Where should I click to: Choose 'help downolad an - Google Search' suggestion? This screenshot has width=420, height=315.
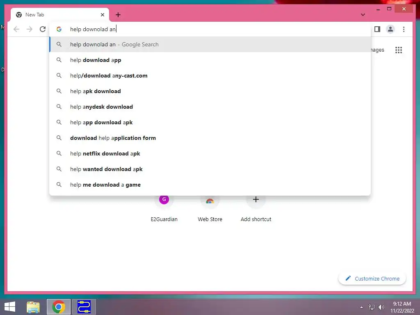point(210,44)
